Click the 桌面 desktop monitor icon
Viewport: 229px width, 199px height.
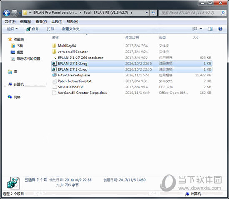click(x=13, y=52)
